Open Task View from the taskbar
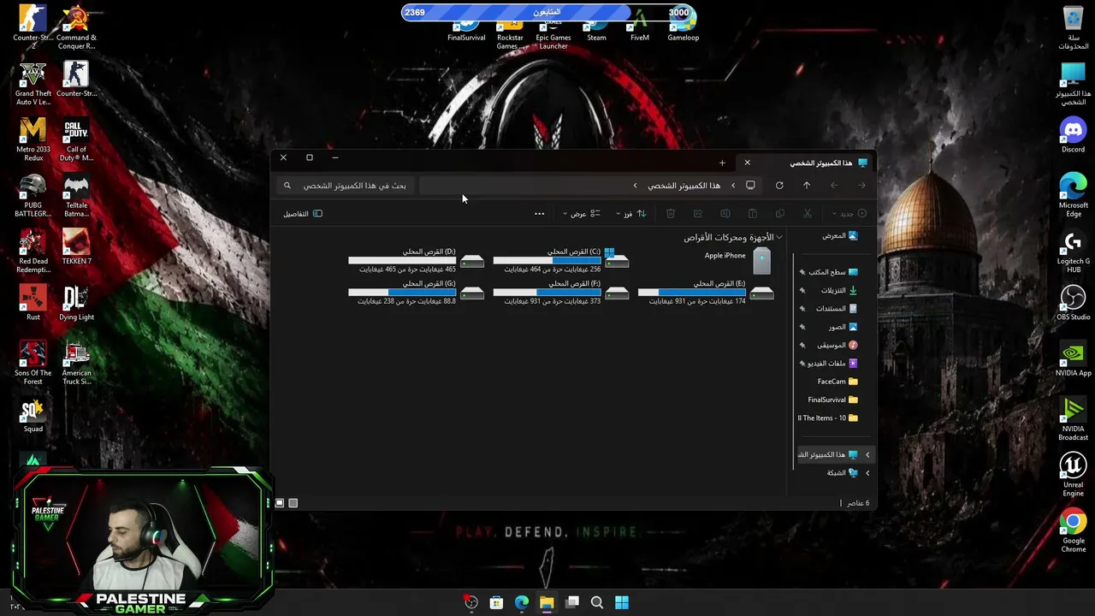Image resolution: width=1095 pixels, height=616 pixels. click(x=572, y=602)
